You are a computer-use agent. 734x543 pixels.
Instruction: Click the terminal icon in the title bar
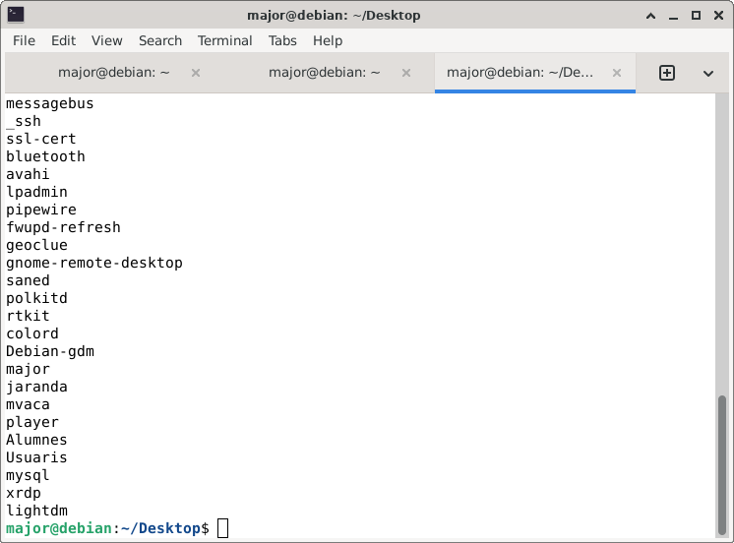pos(16,15)
